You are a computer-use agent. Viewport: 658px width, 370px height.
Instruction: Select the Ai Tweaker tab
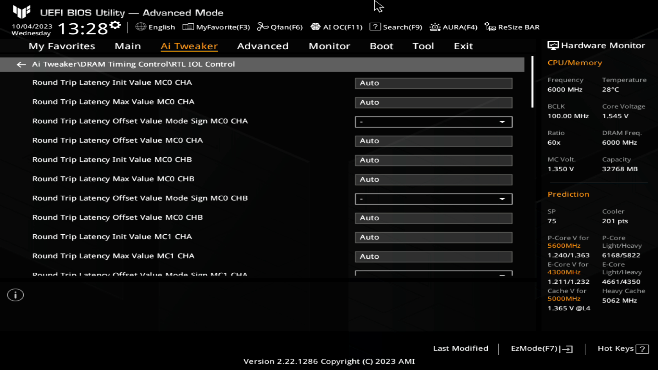pos(189,46)
